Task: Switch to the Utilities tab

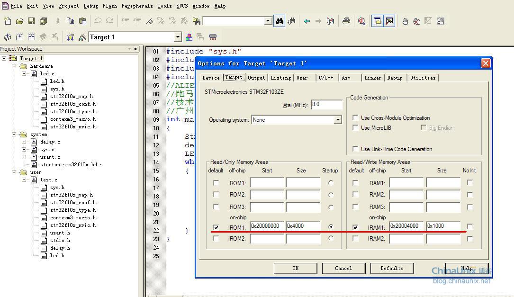Action: pos(423,78)
